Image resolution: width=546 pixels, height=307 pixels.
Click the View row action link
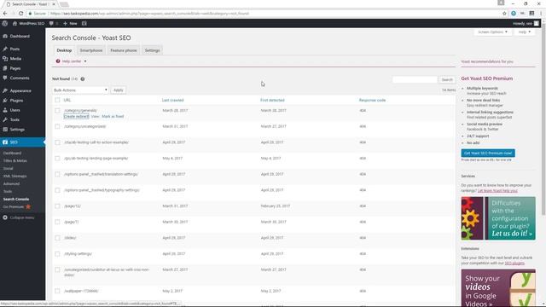pos(95,116)
